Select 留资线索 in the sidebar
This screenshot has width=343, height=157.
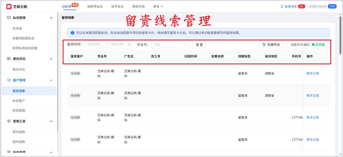pyautogui.click(x=29, y=91)
